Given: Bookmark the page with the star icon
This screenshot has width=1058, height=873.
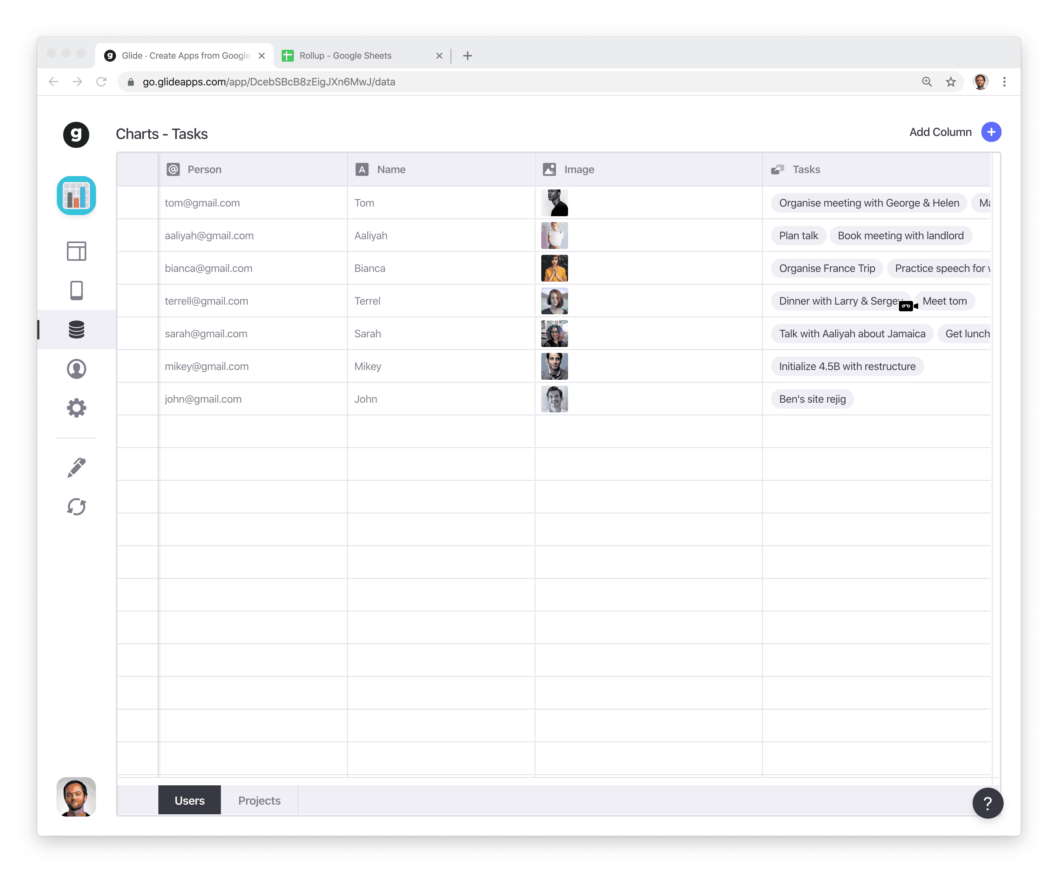Looking at the screenshot, I should point(950,82).
